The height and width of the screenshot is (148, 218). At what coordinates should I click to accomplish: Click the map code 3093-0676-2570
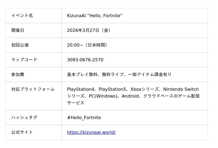click(85, 60)
